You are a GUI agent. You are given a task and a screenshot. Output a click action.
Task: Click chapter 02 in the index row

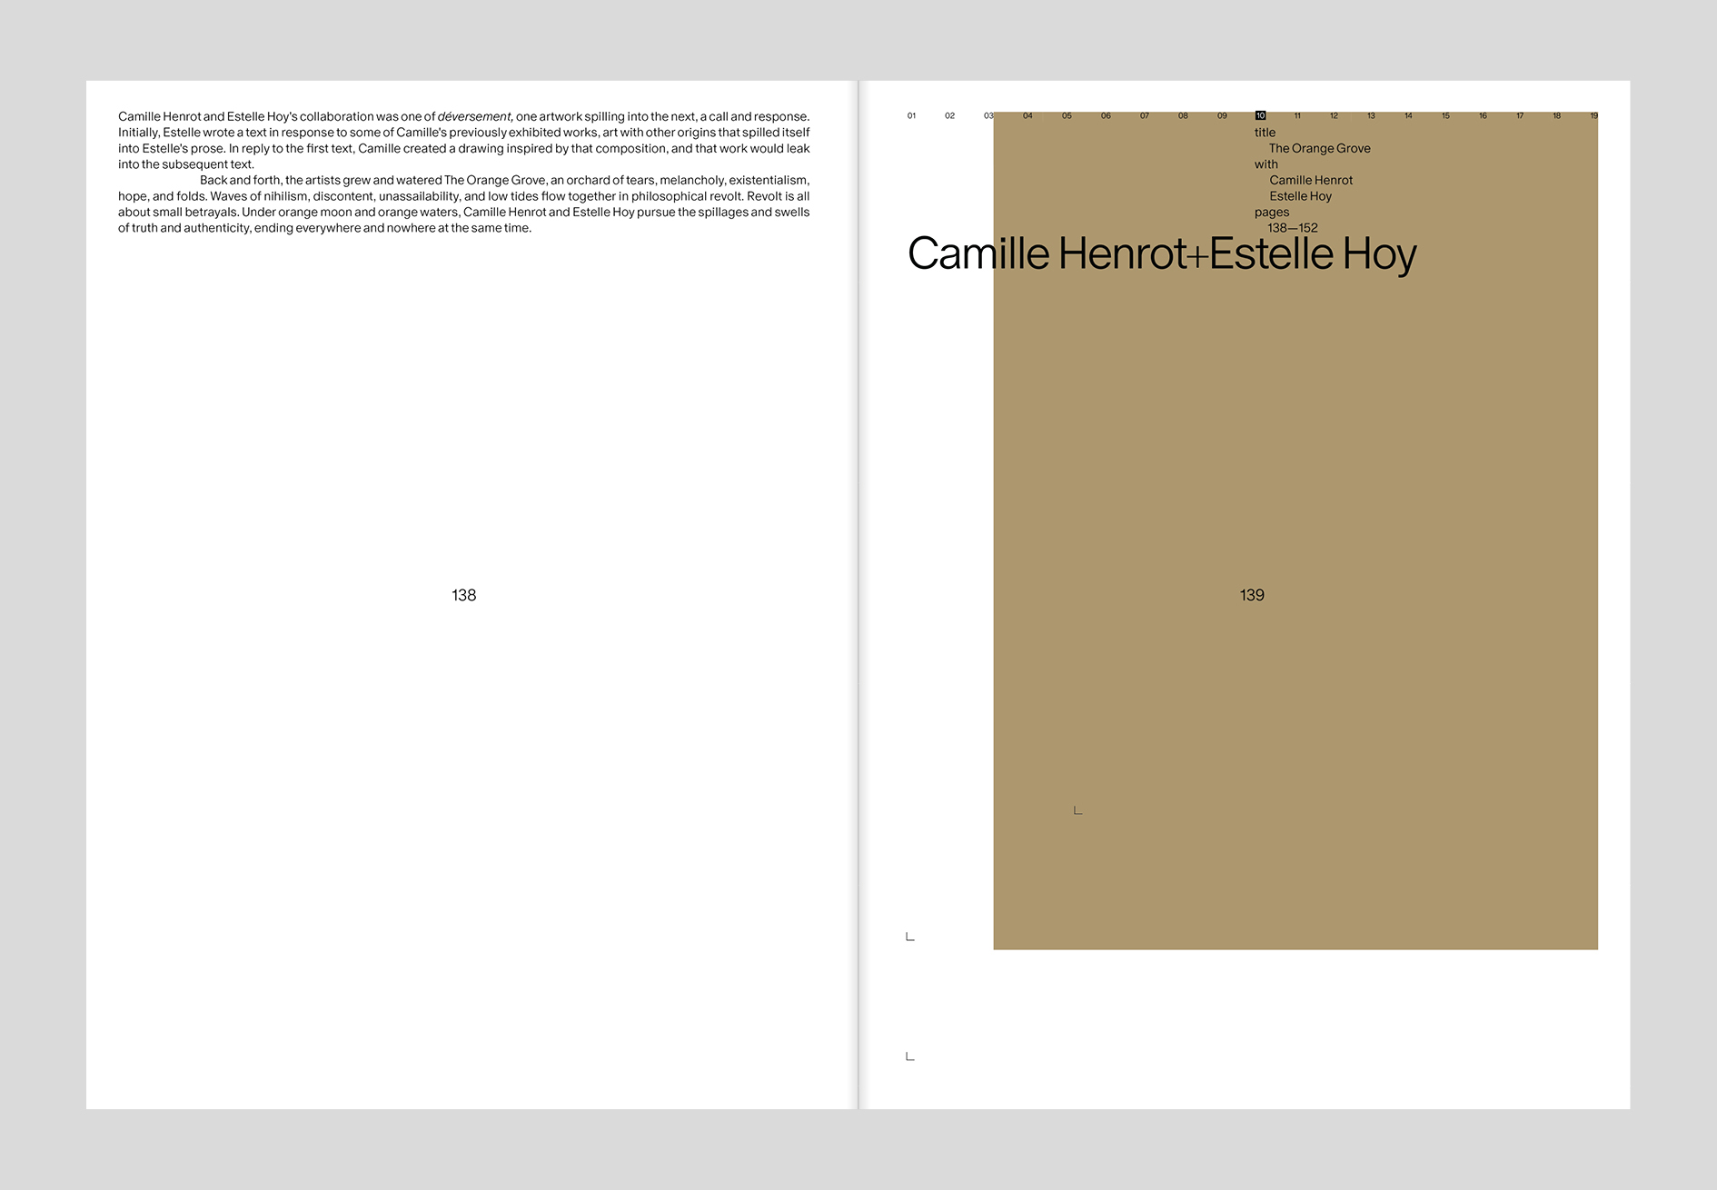(x=949, y=115)
